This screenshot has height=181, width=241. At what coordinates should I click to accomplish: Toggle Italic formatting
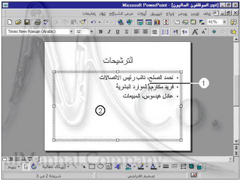pyautogui.click(x=109, y=31)
